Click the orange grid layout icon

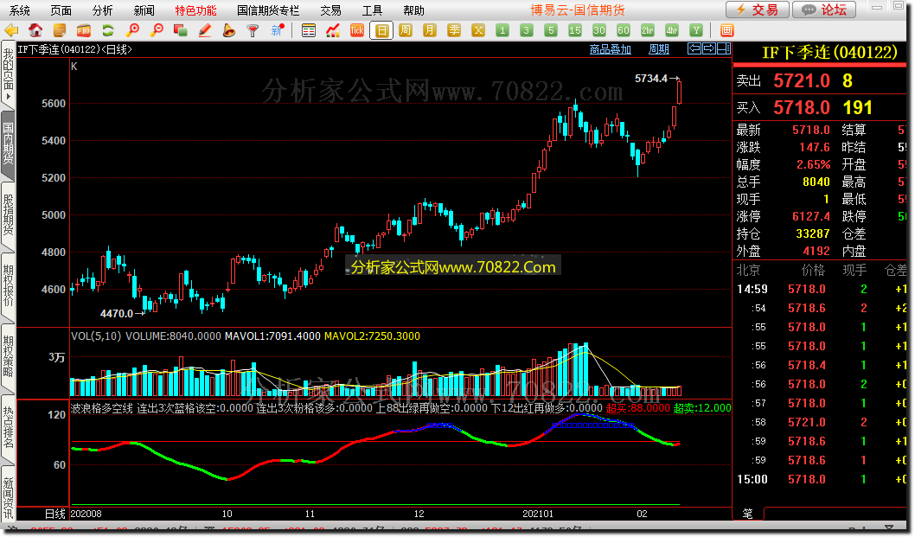[726, 30]
